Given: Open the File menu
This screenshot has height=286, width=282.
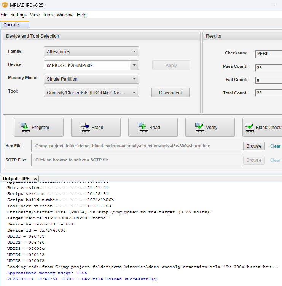Looking at the screenshot, I should (4, 15).
